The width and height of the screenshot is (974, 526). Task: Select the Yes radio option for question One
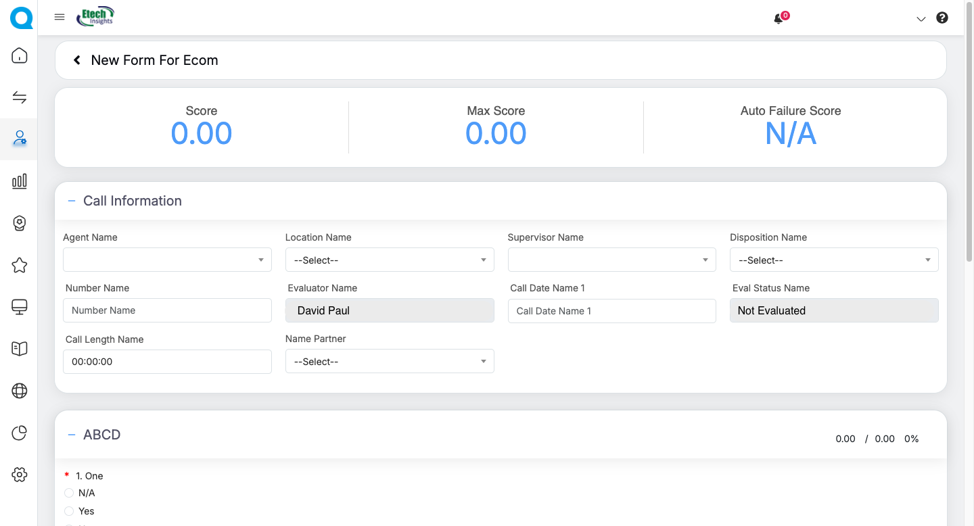[x=69, y=511]
